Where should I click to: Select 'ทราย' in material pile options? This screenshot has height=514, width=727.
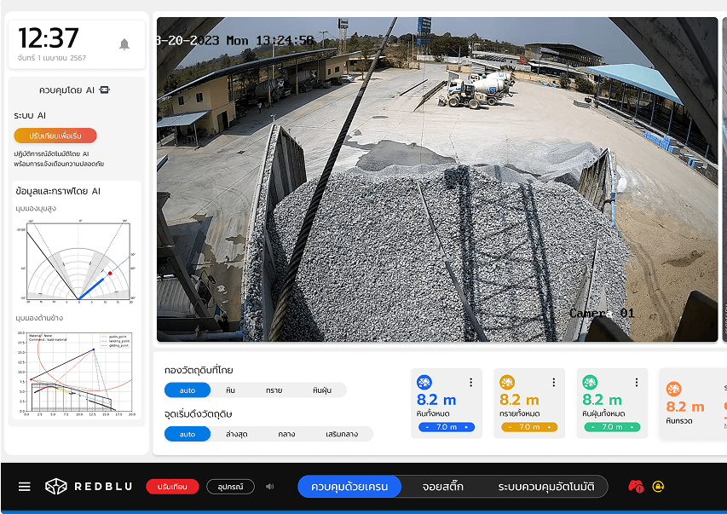click(x=274, y=390)
